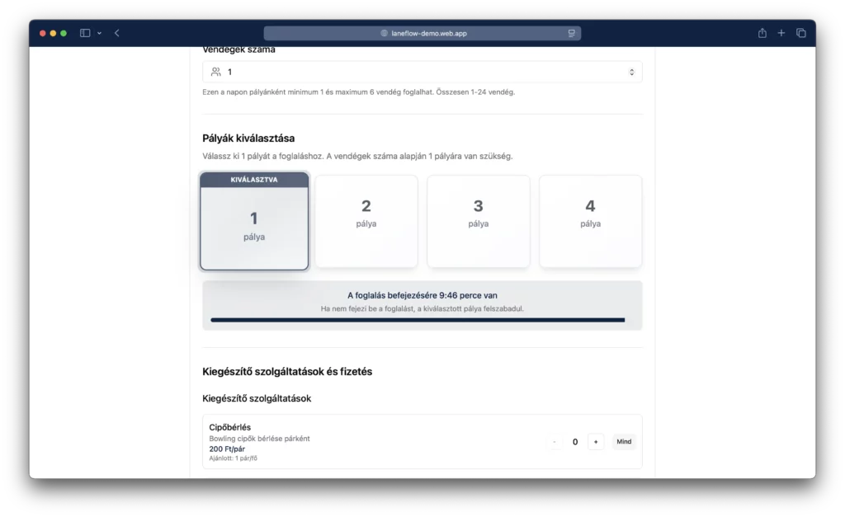
Task: Select lane 3 card
Action: (478, 221)
